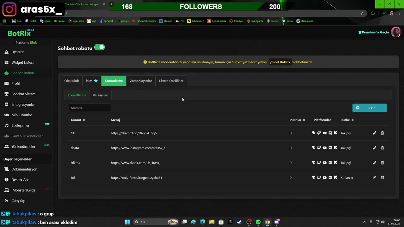Screen dimensions: 404x227
Task: Open File Explorer from the taskbar
Action: click(x=212, y=222)
